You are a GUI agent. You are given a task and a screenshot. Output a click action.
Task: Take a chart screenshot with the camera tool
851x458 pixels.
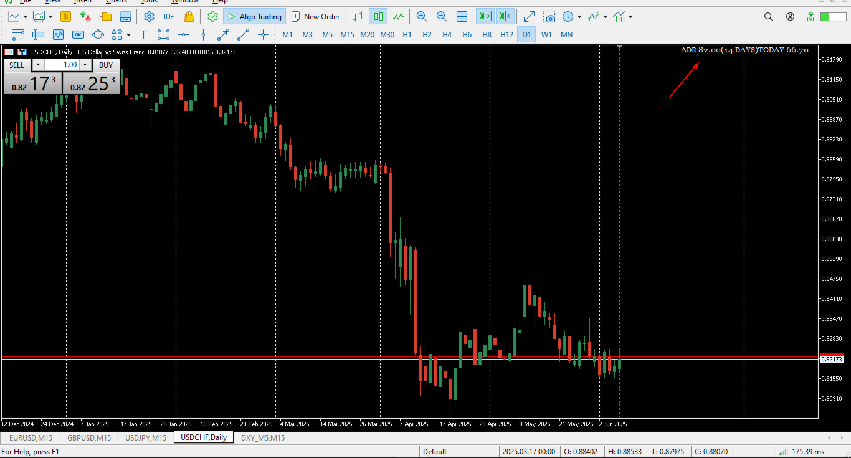tap(549, 16)
